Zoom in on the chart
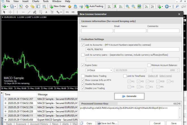This screenshot has height=125, width=187. pos(127,6)
